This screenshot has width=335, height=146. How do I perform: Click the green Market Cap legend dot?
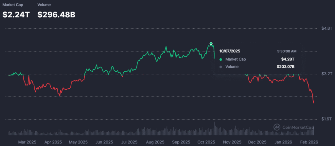pyautogui.click(x=220, y=59)
